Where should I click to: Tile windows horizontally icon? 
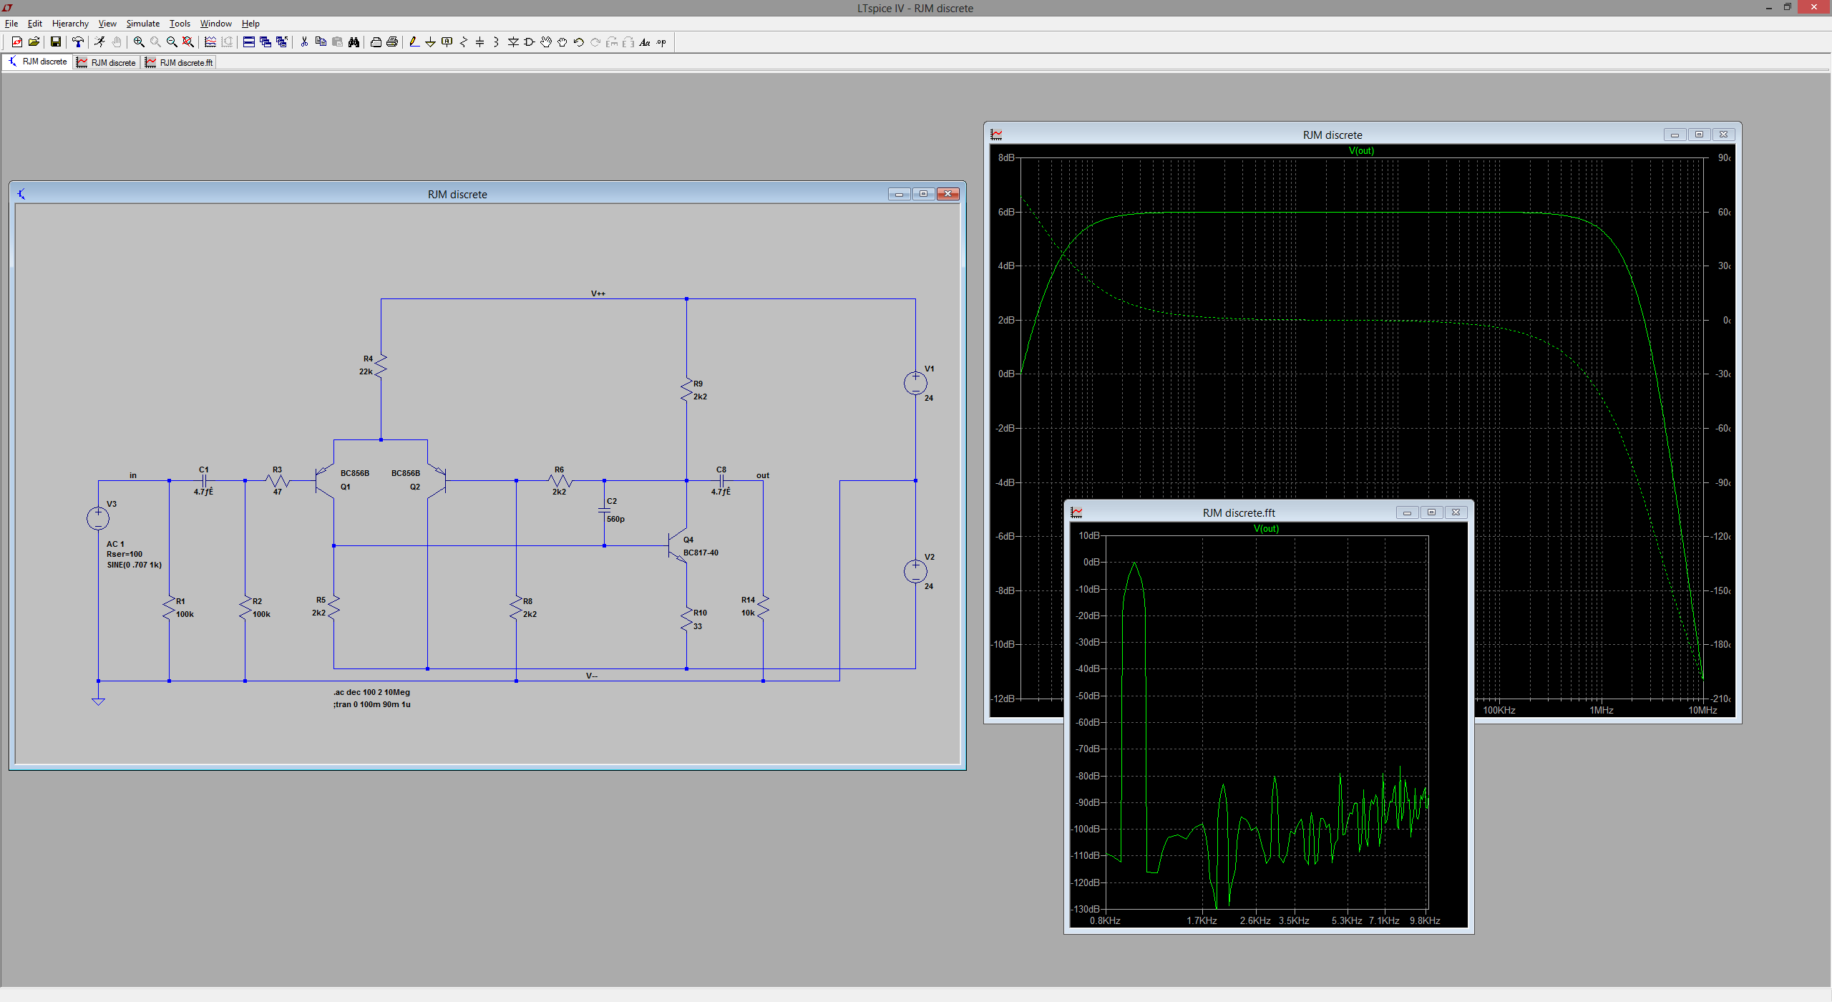tap(249, 42)
